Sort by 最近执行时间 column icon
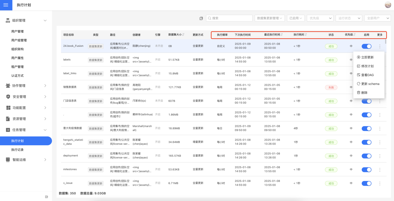This screenshot has height=201, width=394. pyautogui.click(x=282, y=35)
